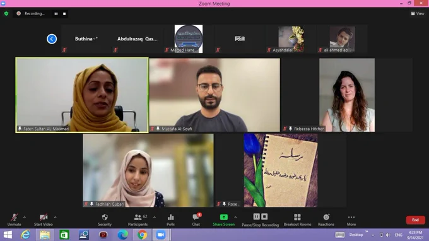Stop recording from the bottom toolbar

(264, 216)
